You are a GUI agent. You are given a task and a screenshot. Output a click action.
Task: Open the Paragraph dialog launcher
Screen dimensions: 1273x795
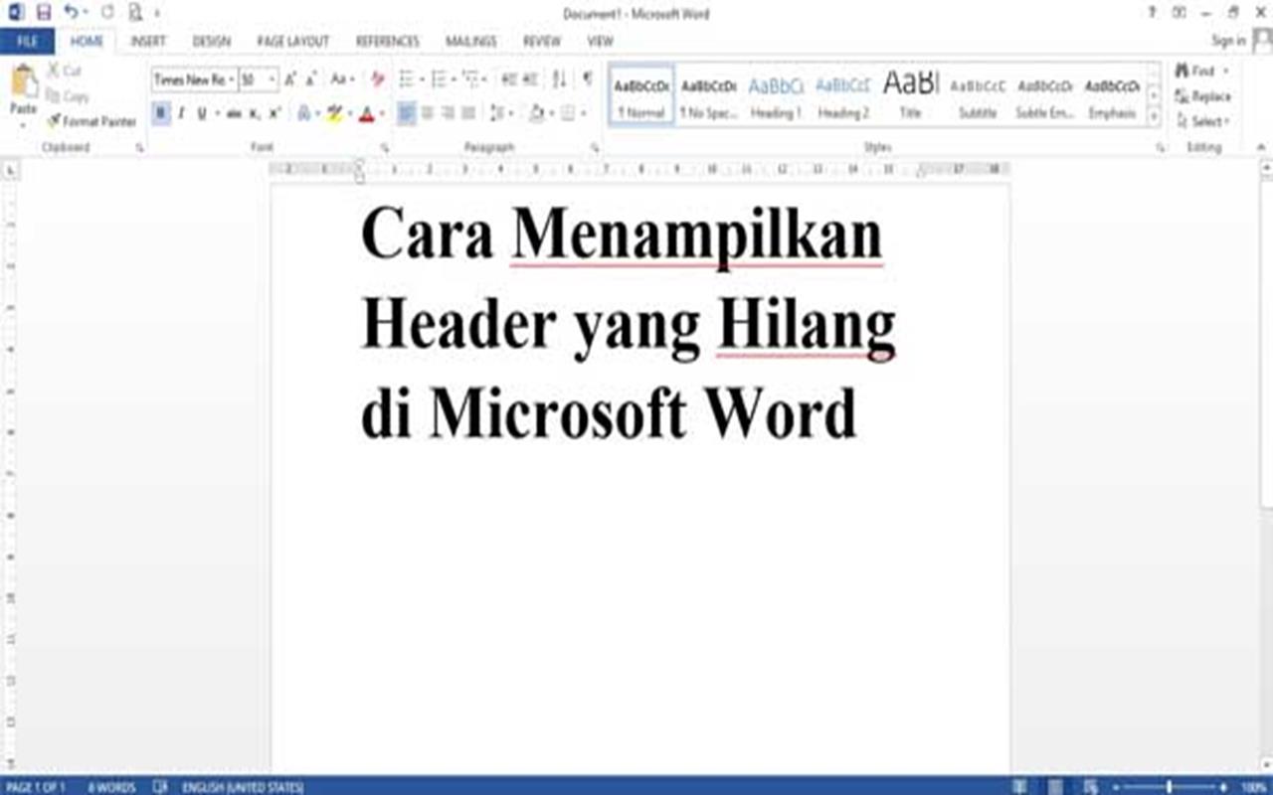point(596,147)
